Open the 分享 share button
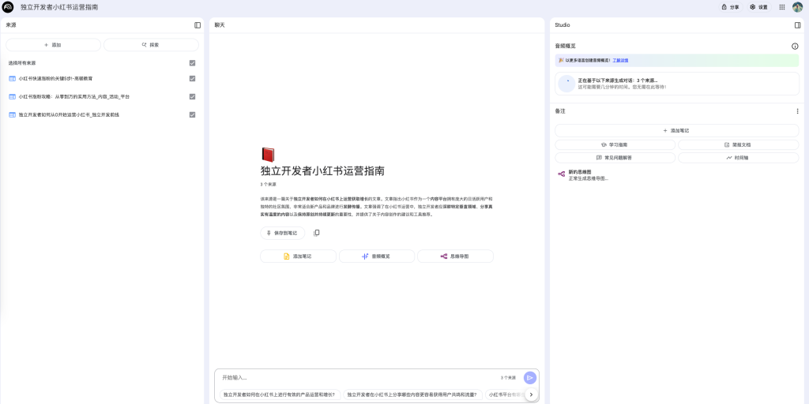Image resolution: width=809 pixels, height=404 pixels. coord(731,7)
